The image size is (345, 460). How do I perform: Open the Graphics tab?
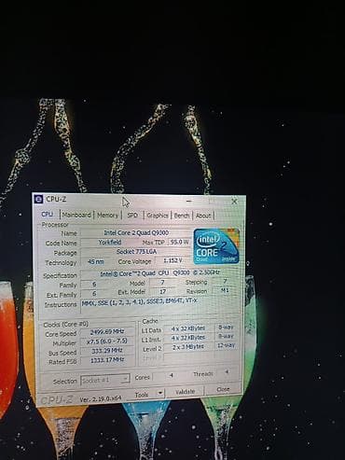(x=158, y=216)
